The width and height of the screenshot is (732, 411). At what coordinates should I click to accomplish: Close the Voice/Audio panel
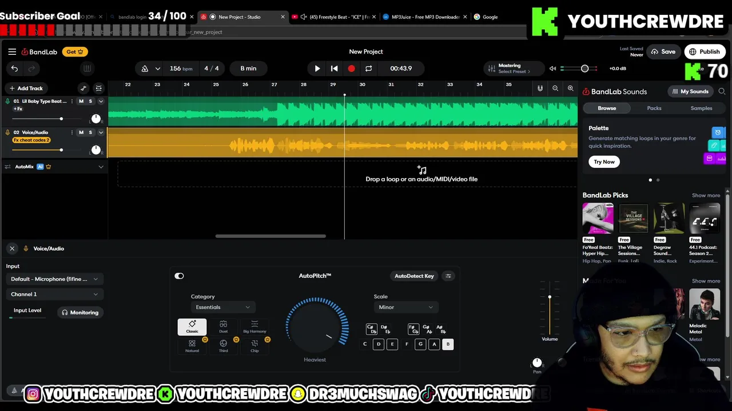[x=12, y=248]
